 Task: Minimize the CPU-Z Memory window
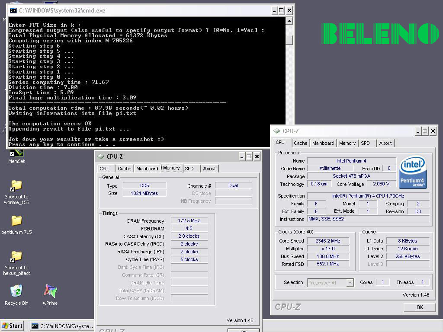coord(241,156)
